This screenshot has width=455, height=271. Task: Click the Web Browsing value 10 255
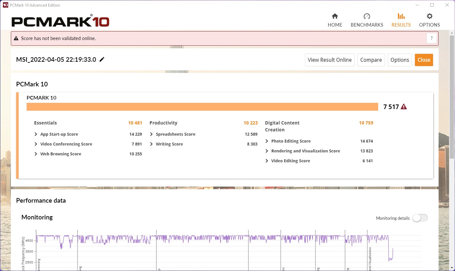pos(136,154)
